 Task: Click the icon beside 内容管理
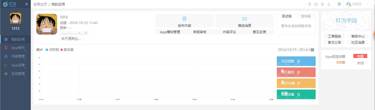tap(6, 56)
